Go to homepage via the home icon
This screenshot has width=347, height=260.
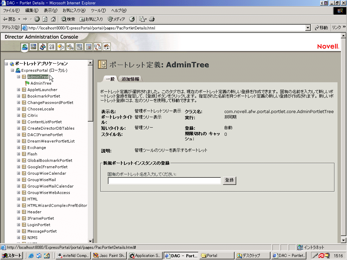pos(54,19)
